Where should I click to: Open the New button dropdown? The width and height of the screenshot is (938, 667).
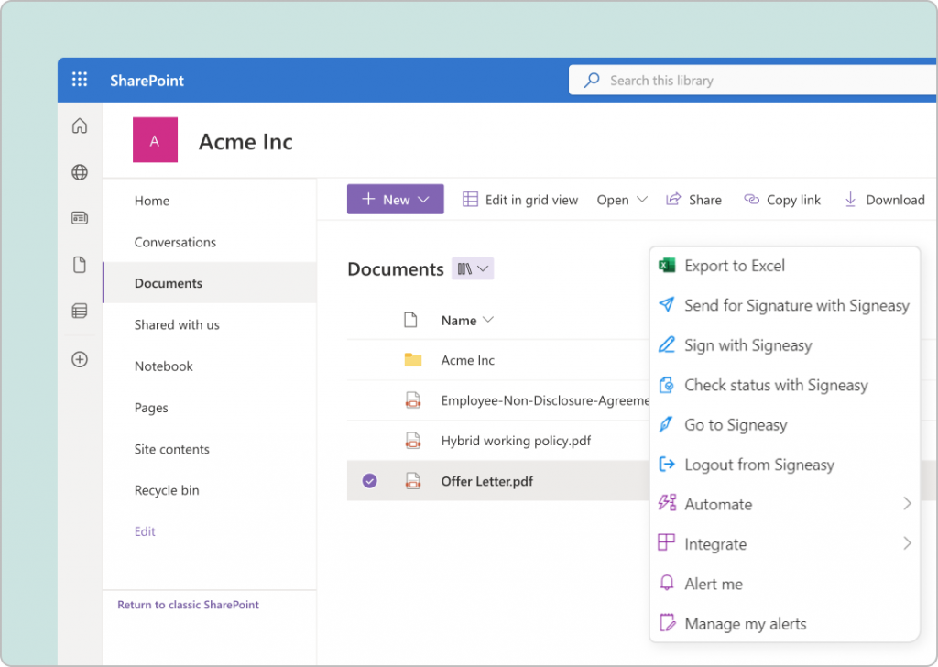(x=395, y=199)
